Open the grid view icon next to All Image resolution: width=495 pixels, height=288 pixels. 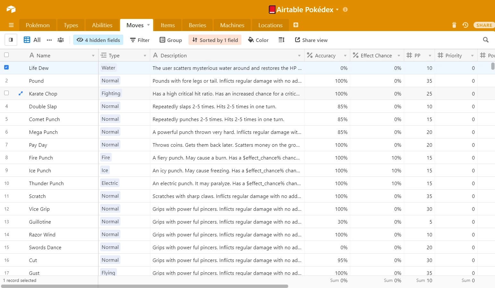tap(27, 40)
